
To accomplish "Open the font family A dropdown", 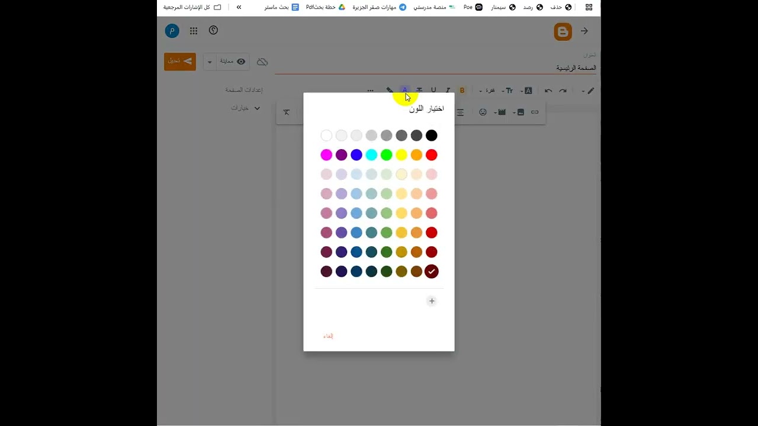I will click(526, 91).
